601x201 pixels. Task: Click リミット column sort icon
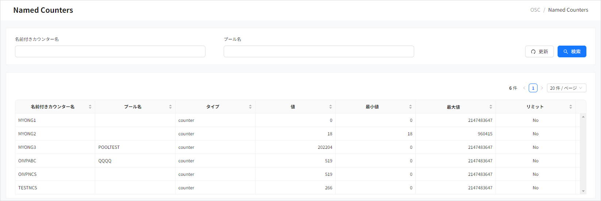pyautogui.click(x=571, y=107)
